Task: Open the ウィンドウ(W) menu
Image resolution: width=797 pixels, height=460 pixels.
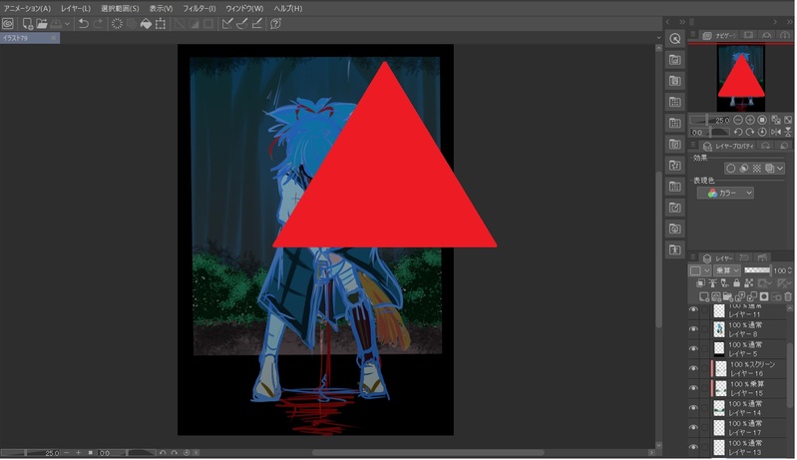Action: tap(244, 9)
